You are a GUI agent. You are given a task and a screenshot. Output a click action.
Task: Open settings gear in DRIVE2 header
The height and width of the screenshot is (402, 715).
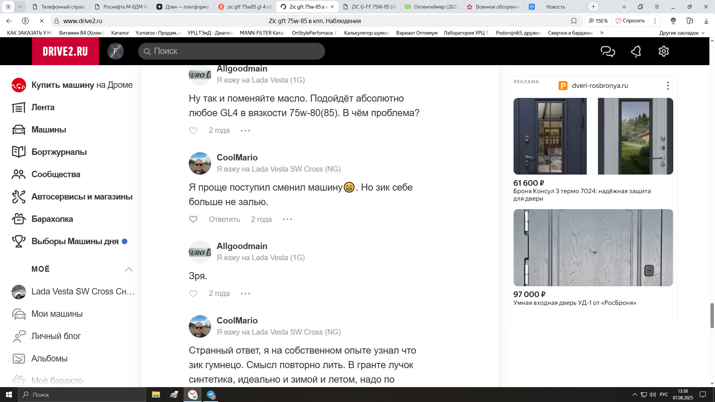coord(664,51)
